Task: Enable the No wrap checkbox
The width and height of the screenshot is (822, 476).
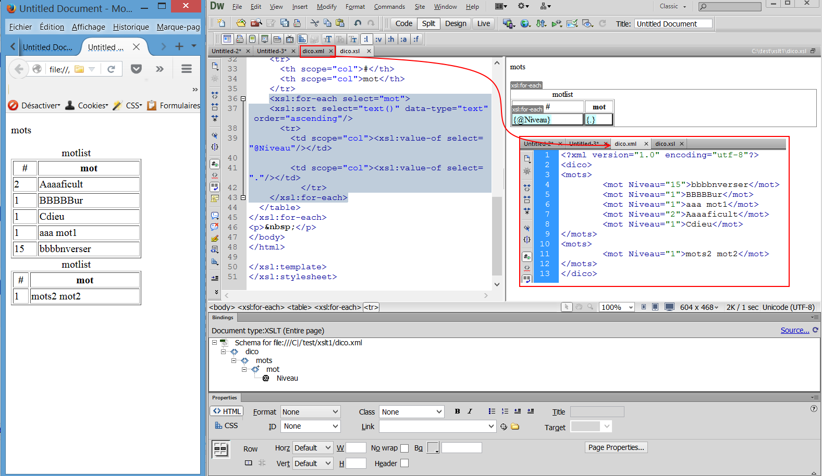Action: [x=404, y=448]
